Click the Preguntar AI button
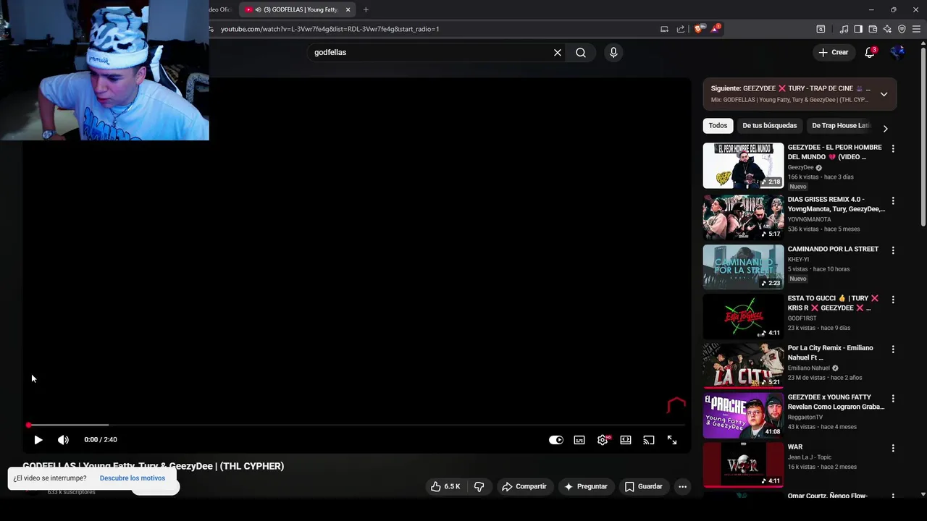The image size is (927, 521). pos(585,486)
